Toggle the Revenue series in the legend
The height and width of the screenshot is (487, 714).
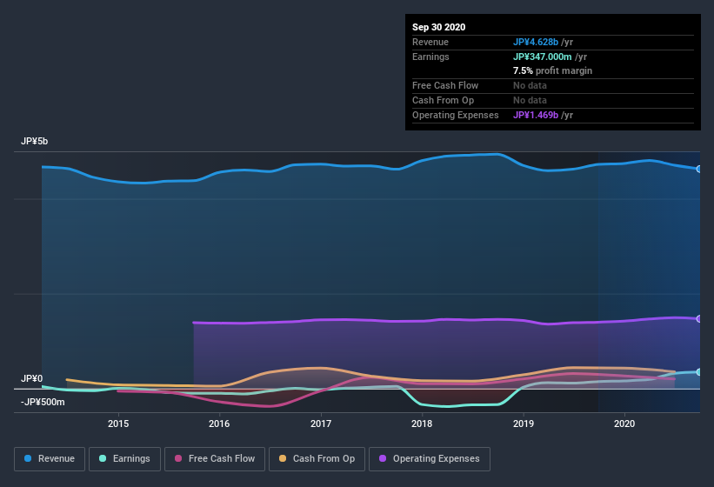point(50,459)
